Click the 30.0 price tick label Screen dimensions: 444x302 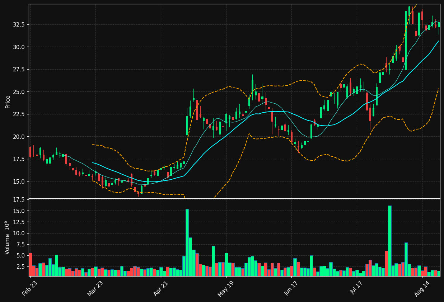tap(19, 47)
